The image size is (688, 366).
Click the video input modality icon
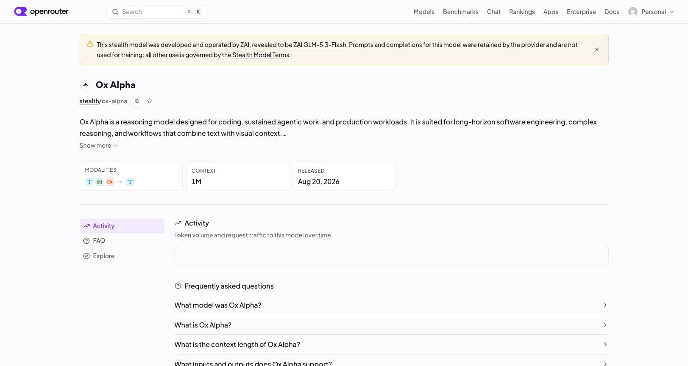tap(110, 182)
